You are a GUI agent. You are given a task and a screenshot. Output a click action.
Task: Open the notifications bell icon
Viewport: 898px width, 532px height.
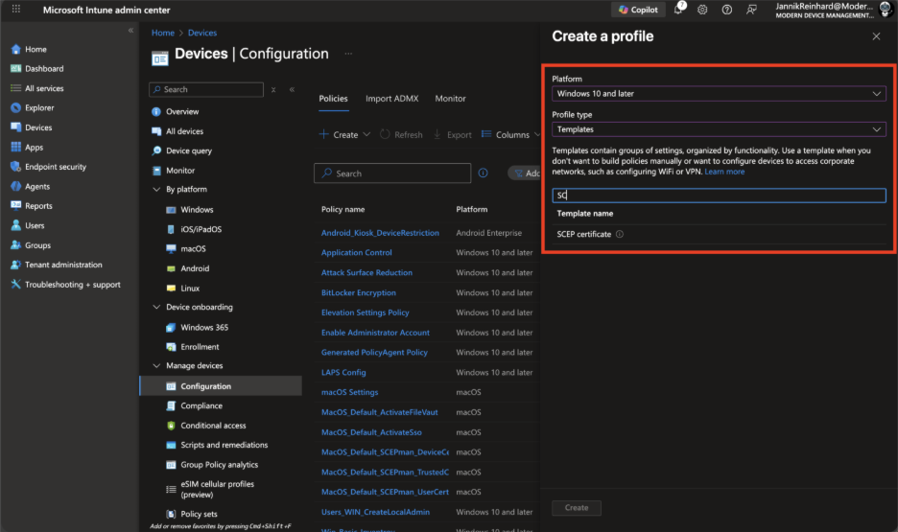[x=679, y=10]
